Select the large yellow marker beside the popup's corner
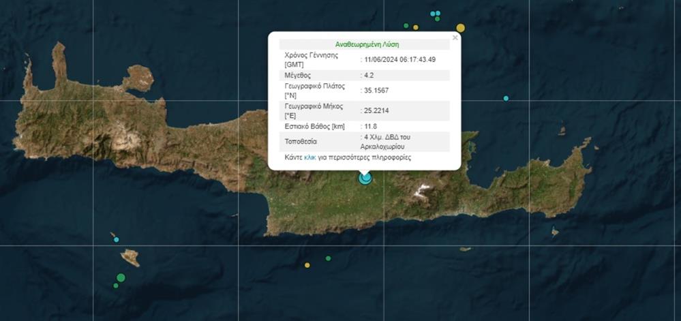Screen dimensions: 681x321 coord(460,28)
